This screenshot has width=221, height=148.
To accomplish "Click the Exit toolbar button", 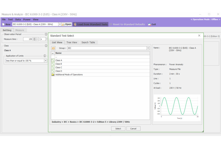I will point(152,24).
